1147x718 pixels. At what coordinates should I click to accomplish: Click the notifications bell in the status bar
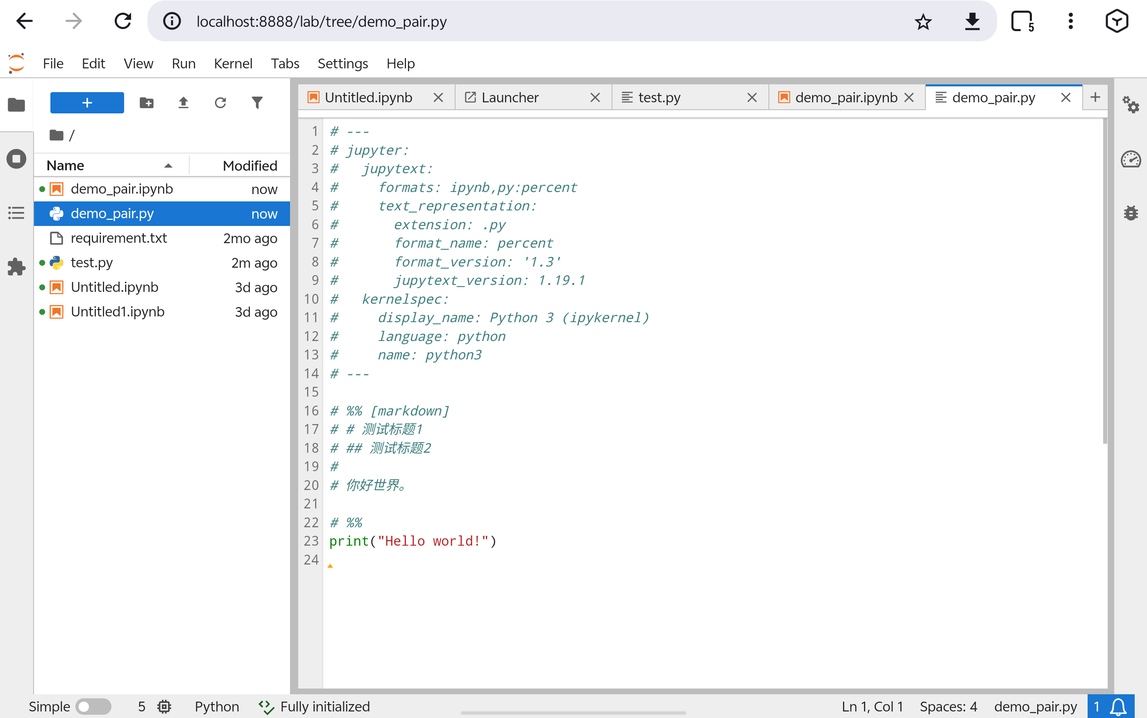click(1118, 706)
